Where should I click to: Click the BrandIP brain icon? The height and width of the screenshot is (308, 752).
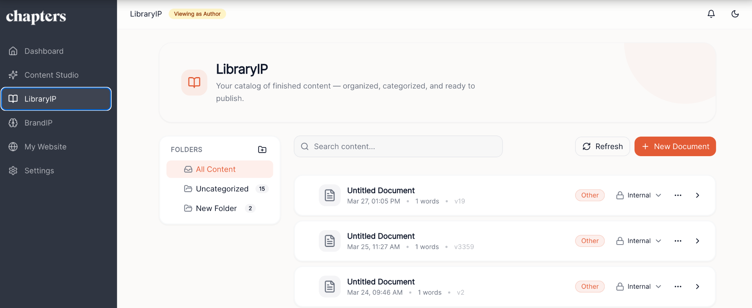coord(13,122)
